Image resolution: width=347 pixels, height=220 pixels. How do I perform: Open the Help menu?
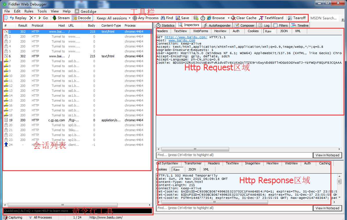(66, 11)
